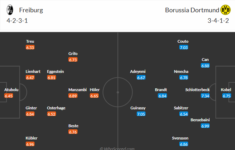The image size is (235, 150).
Task: Select player Höler on the pitch
Action: click(94, 90)
